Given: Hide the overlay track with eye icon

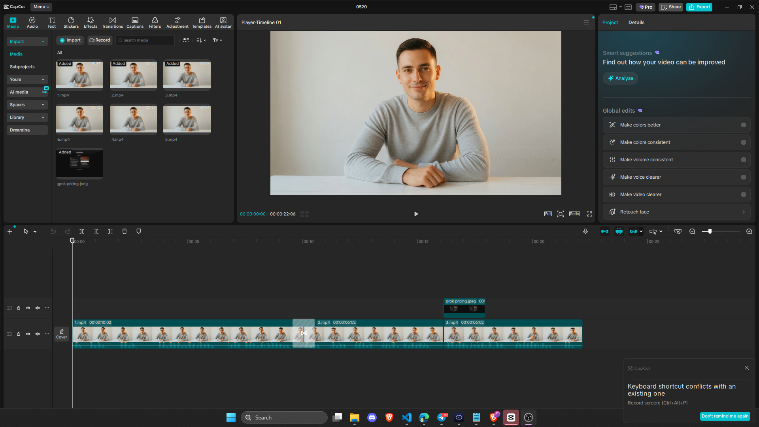Looking at the screenshot, I should (28, 308).
